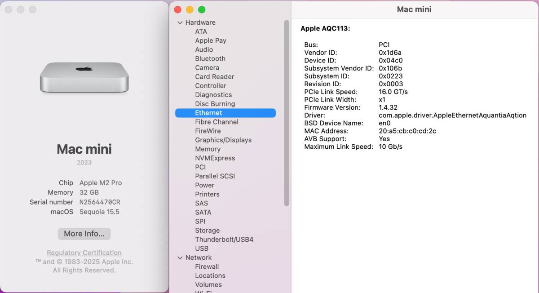This screenshot has width=539, height=293.
Task: Select Apple Pay in the sidebar
Action: point(211,40)
